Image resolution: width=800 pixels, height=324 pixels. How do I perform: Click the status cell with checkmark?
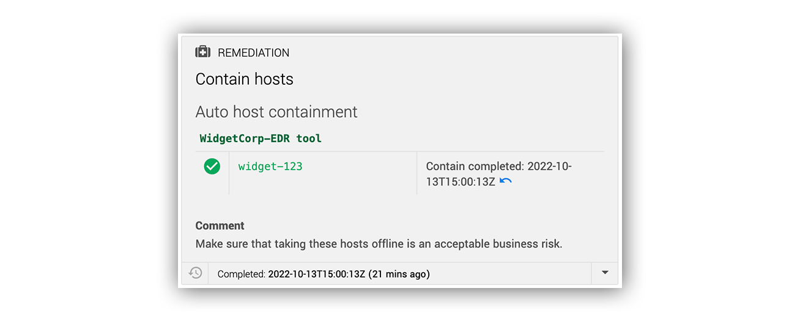[212, 173]
